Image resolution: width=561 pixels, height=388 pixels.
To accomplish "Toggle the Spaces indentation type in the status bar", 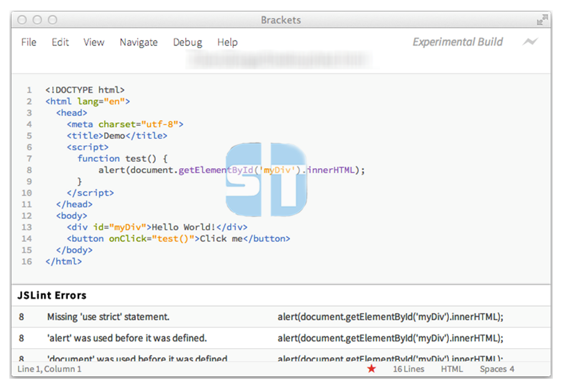I will click(493, 369).
